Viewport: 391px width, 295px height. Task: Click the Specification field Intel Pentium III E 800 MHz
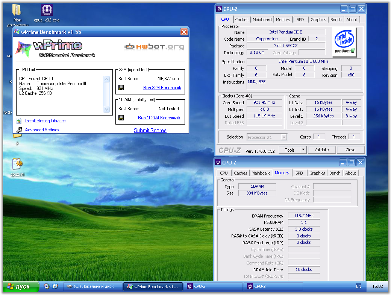click(x=303, y=61)
